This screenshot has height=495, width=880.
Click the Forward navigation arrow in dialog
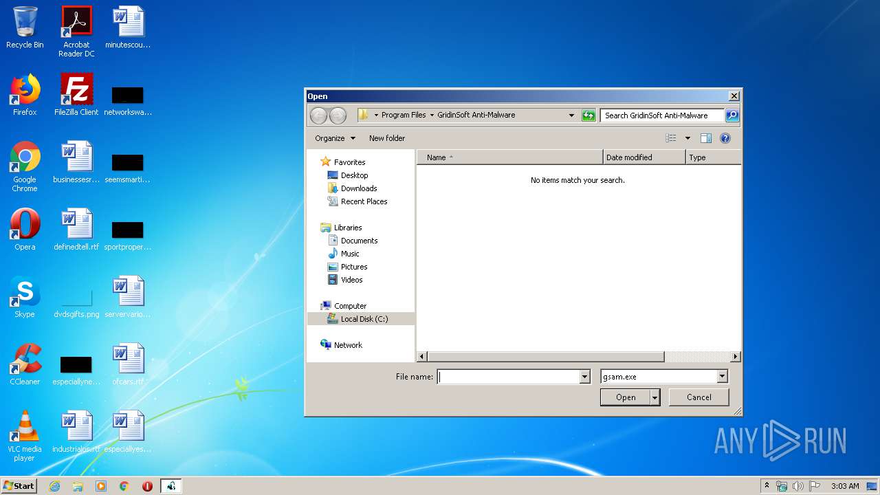tap(338, 115)
